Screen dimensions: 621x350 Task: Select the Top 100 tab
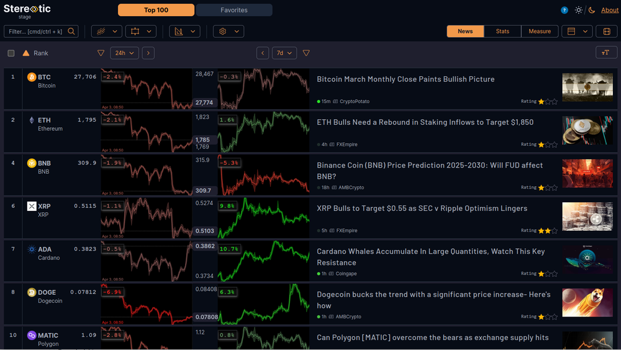(156, 10)
